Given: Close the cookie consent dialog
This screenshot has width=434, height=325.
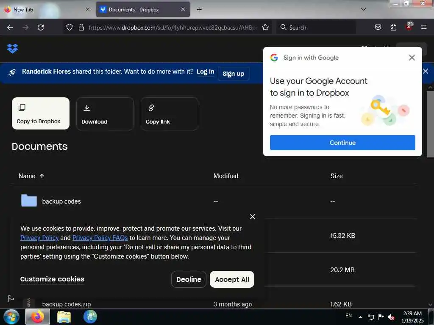Looking at the screenshot, I should tap(253, 217).
